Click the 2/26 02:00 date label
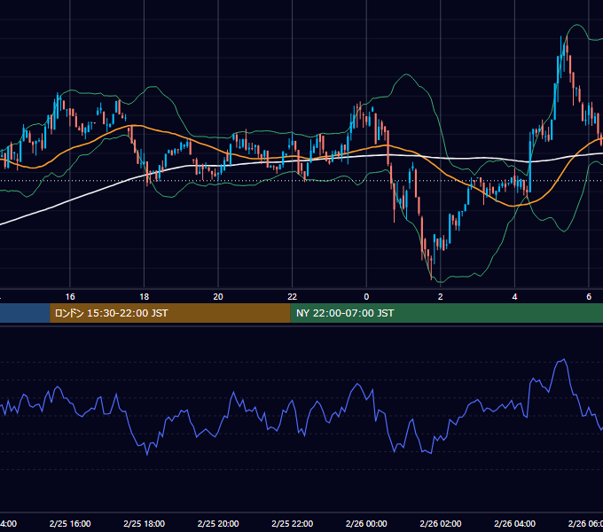The image size is (603, 532). click(x=441, y=523)
